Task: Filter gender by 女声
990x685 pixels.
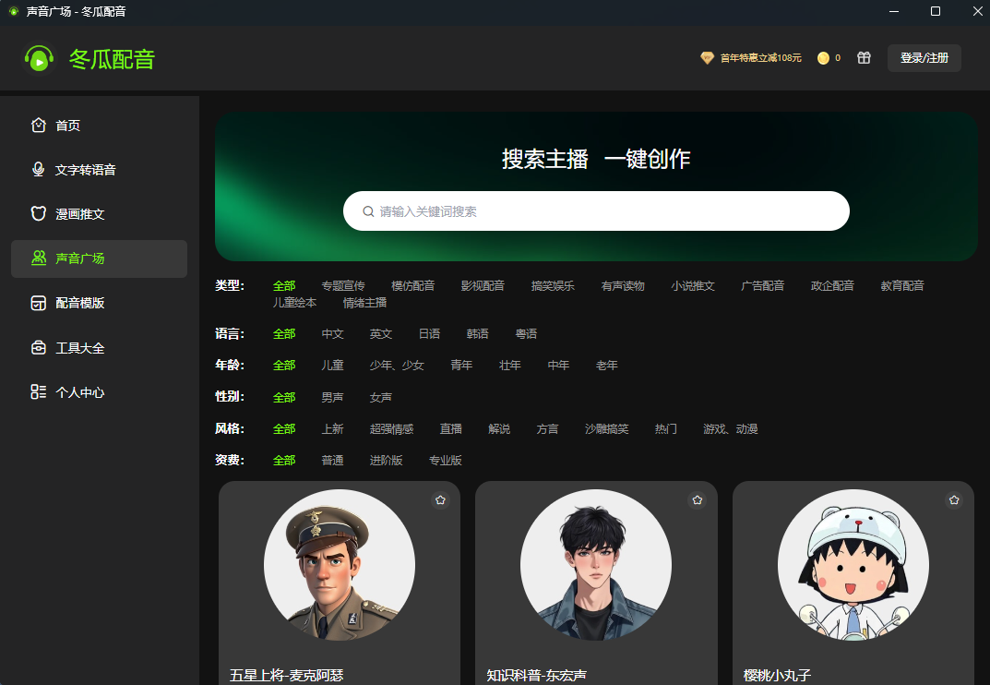Action: pos(381,398)
